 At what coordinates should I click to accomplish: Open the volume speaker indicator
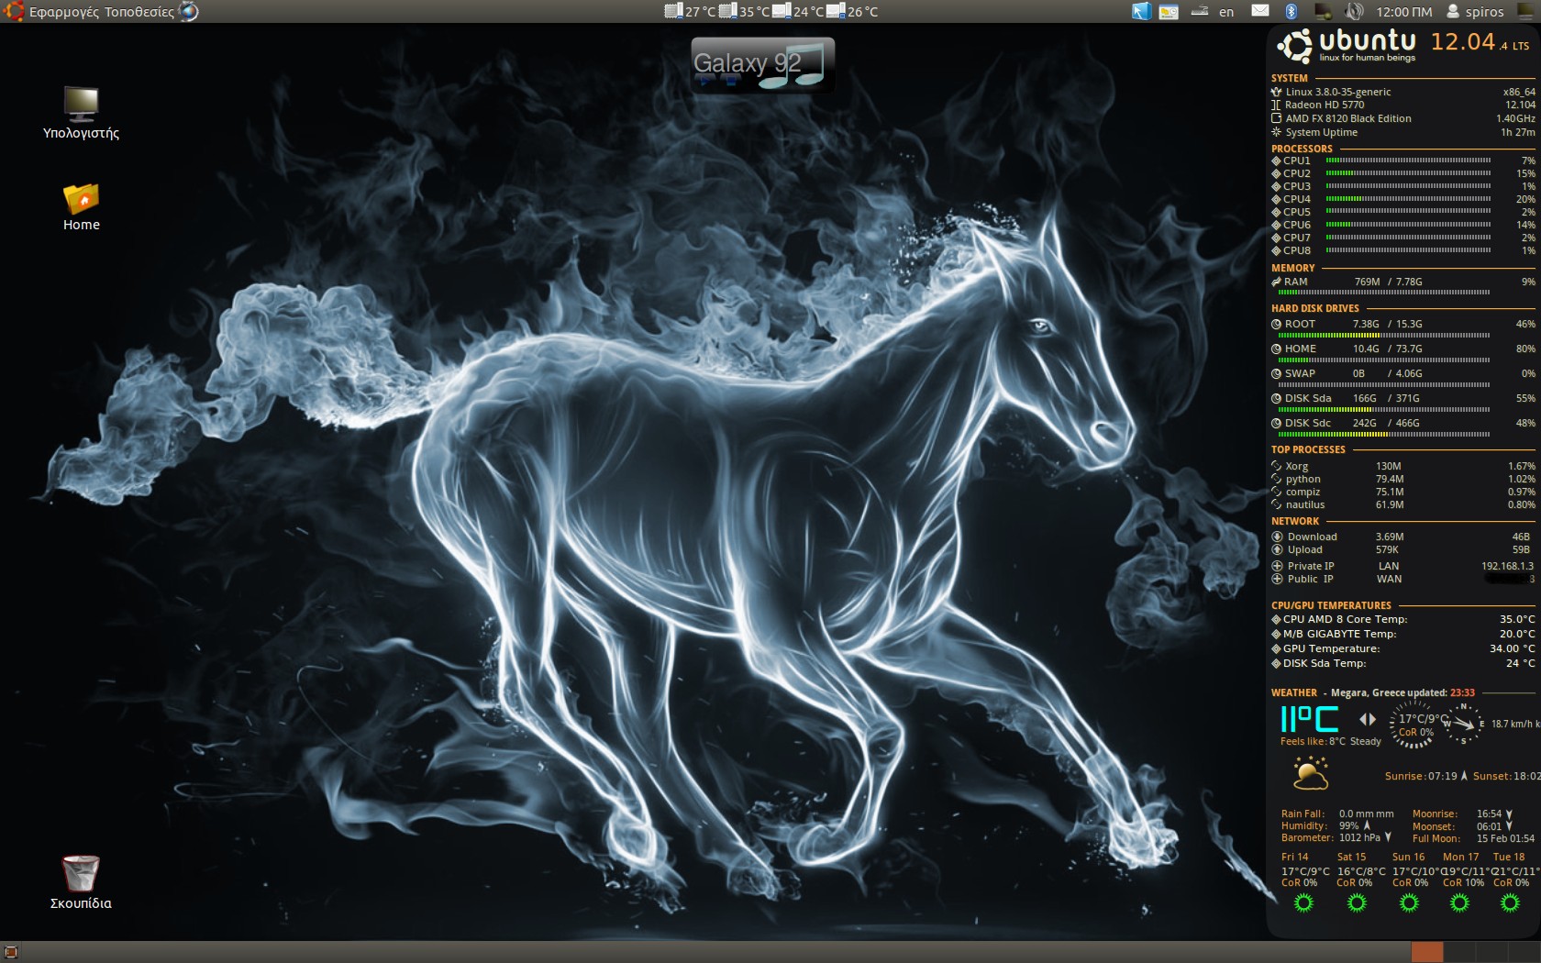1354,11
